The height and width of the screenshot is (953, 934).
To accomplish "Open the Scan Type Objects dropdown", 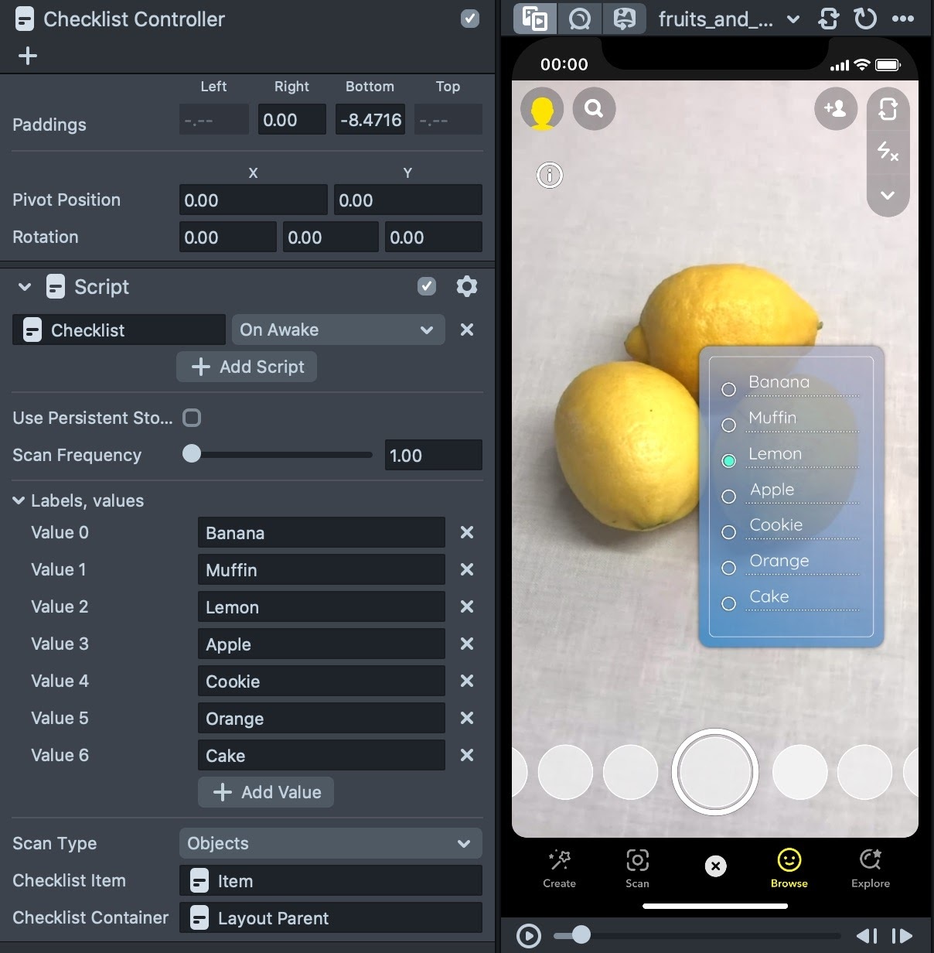I will tap(330, 843).
